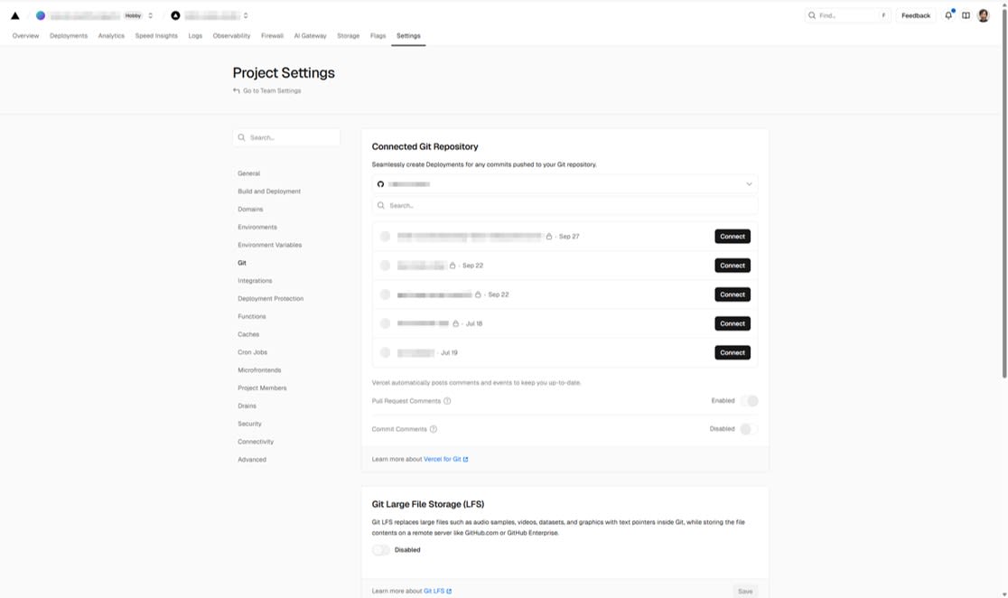The image size is (1008, 598).
Task: Open the Observability tab
Action: point(232,35)
